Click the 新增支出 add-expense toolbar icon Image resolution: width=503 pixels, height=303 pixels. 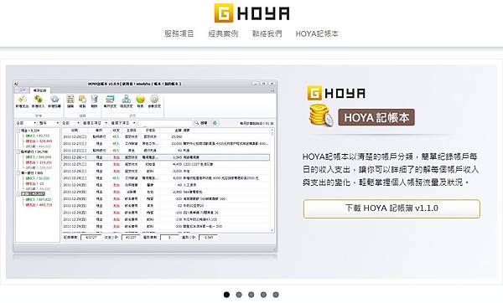(22, 101)
